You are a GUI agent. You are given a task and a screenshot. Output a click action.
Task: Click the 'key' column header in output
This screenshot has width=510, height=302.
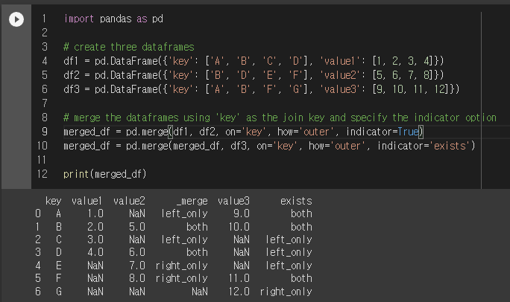[54, 201]
